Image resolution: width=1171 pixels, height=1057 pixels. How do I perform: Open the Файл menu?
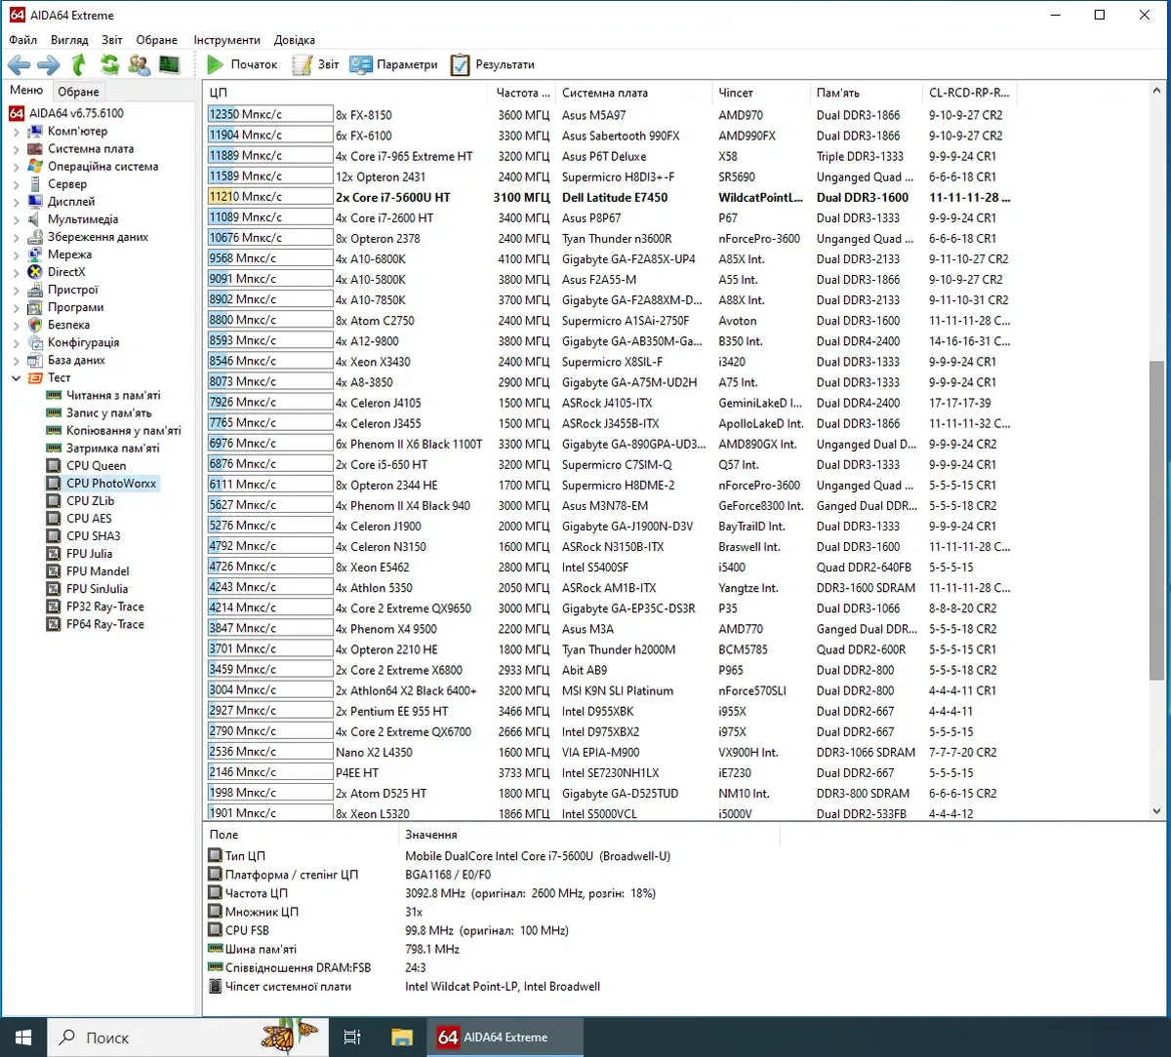pyautogui.click(x=23, y=40)
